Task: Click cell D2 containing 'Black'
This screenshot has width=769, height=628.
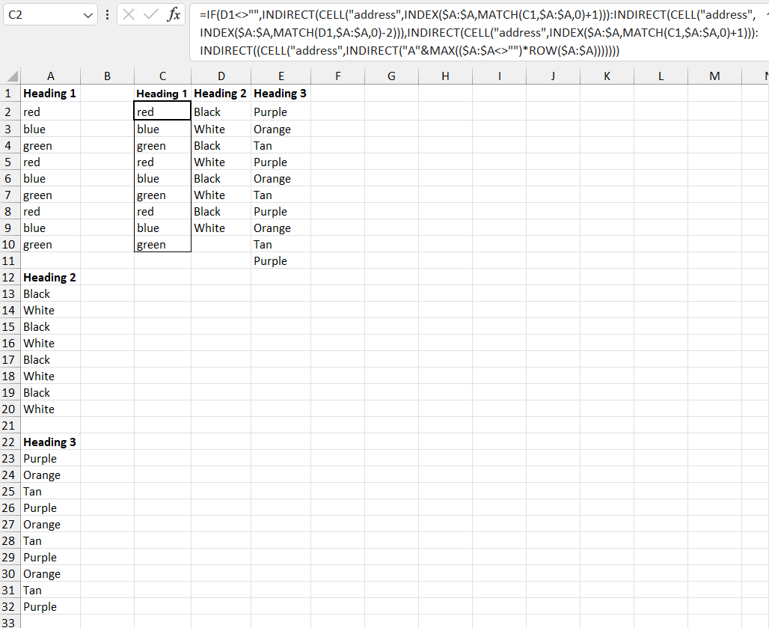Action: click(x=221, y=112)
